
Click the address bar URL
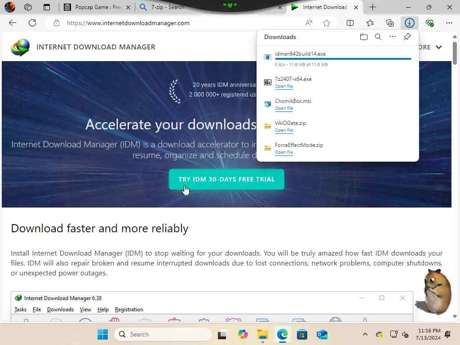pos(128,23)
